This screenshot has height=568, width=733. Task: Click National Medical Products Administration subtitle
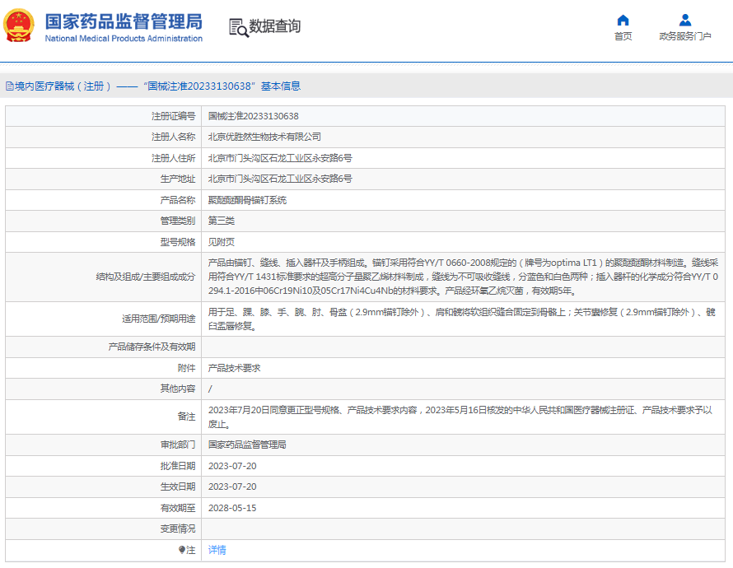[x=124, y=39]
